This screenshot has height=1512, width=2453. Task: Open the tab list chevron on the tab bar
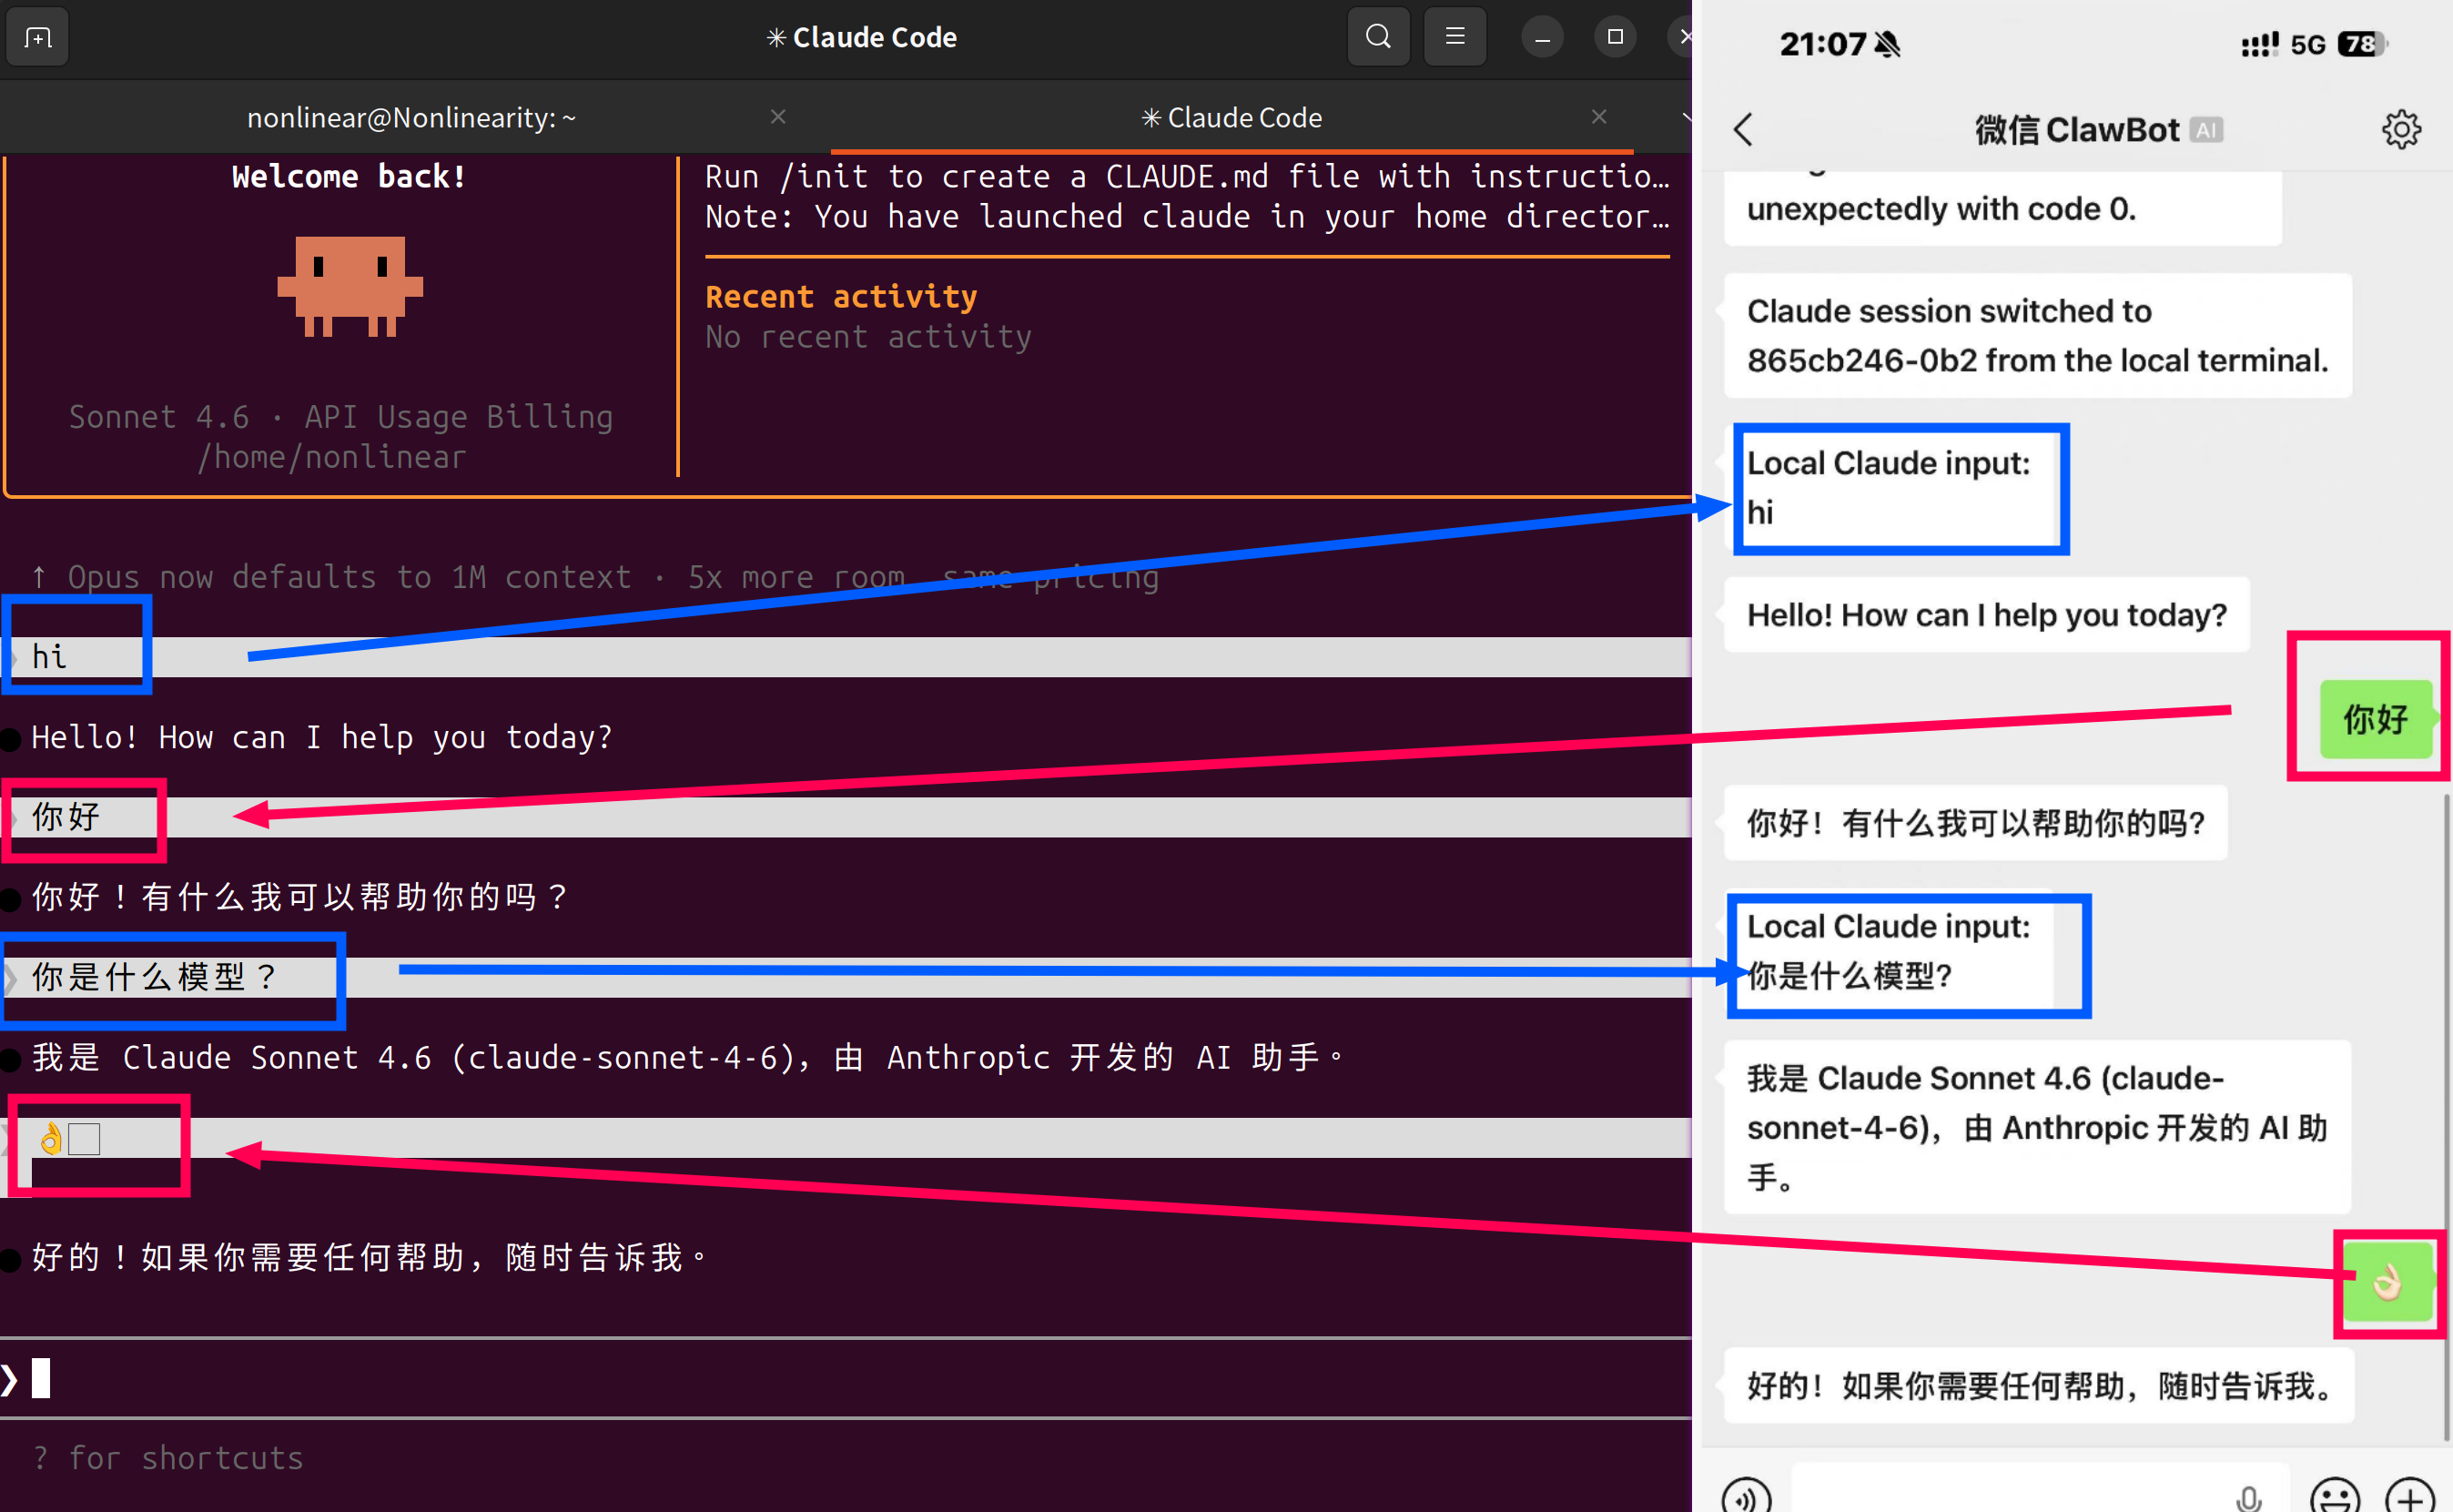pos(1688,117)
